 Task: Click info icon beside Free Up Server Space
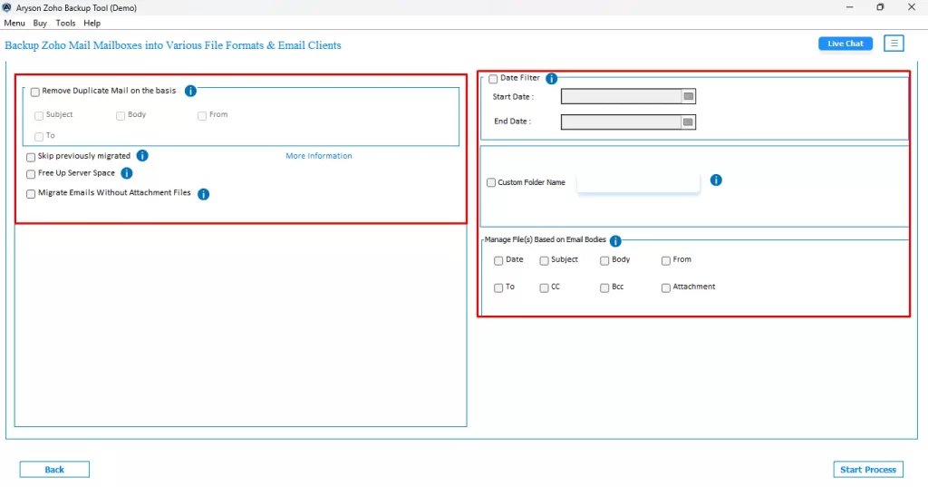(x=127, y=173)
